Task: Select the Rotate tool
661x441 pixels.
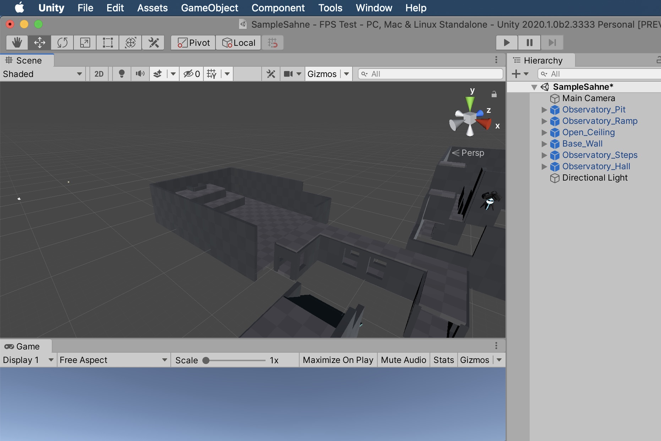Action: tap(62, 43)
